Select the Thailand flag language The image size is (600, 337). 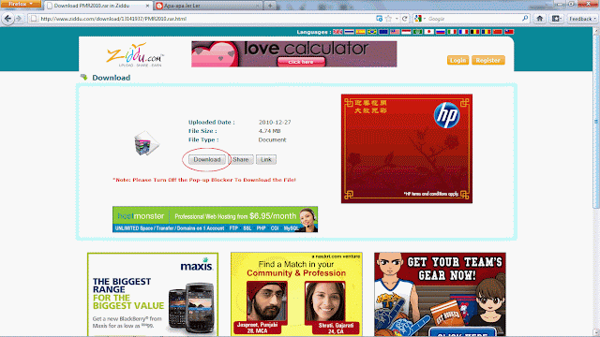349,32
